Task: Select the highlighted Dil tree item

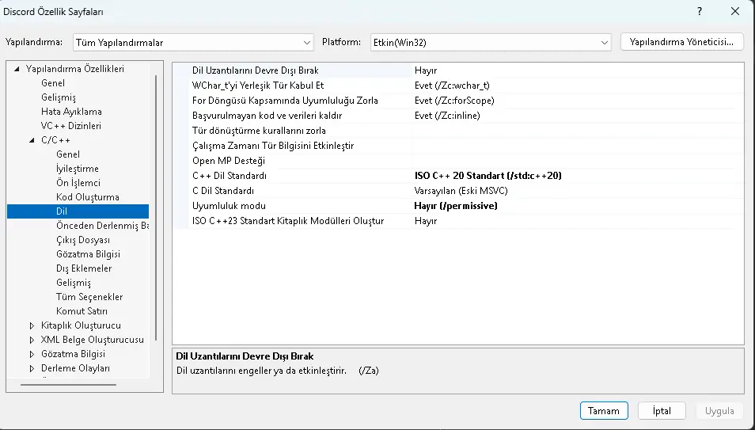Action: coord(78,211)
